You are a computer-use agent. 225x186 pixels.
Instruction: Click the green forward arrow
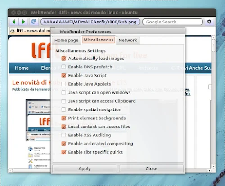23,22
